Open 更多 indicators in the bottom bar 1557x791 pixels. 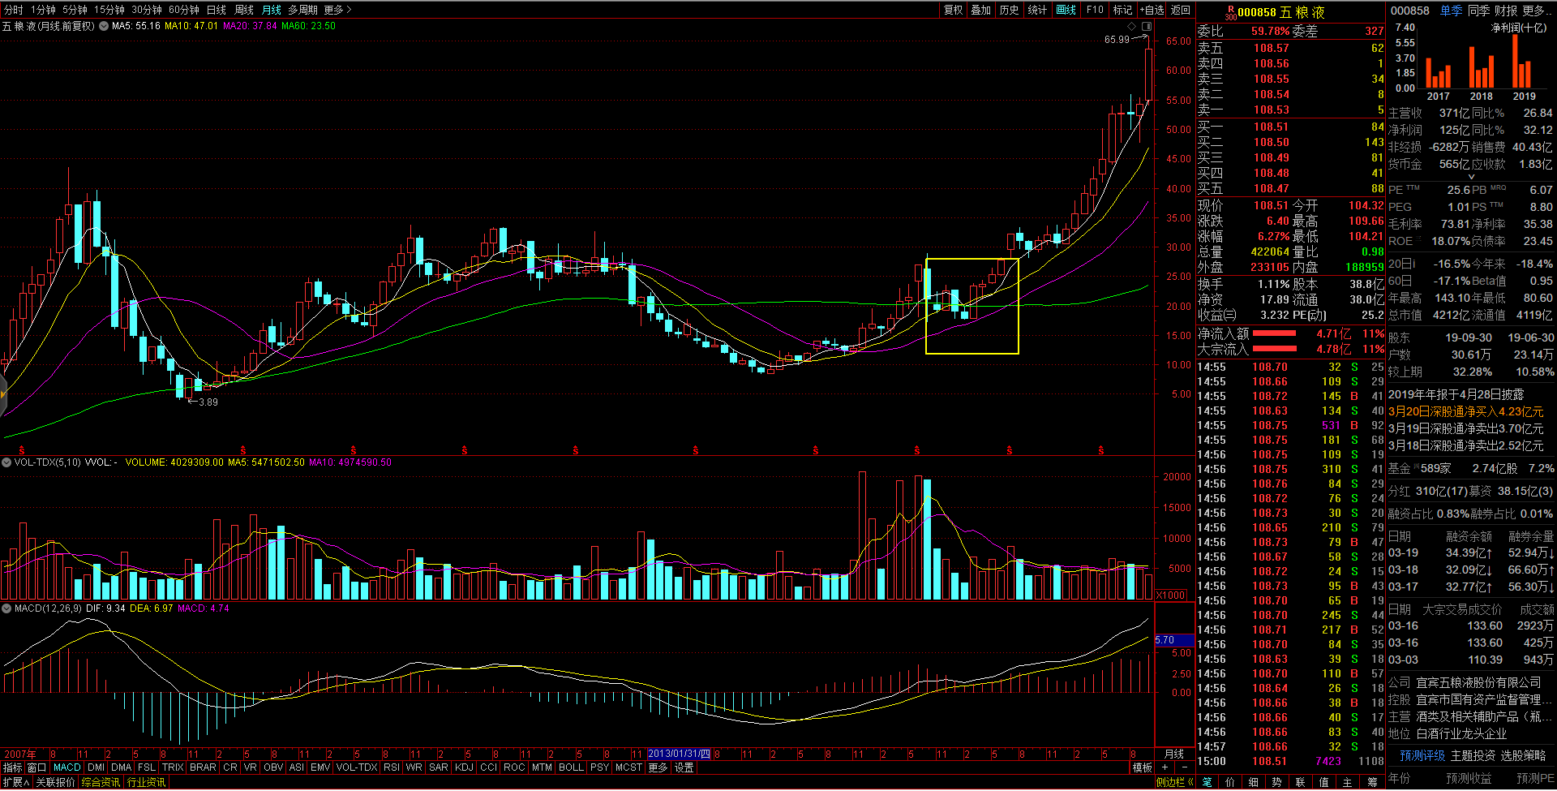pyautogui.click(x=658, y=767)
